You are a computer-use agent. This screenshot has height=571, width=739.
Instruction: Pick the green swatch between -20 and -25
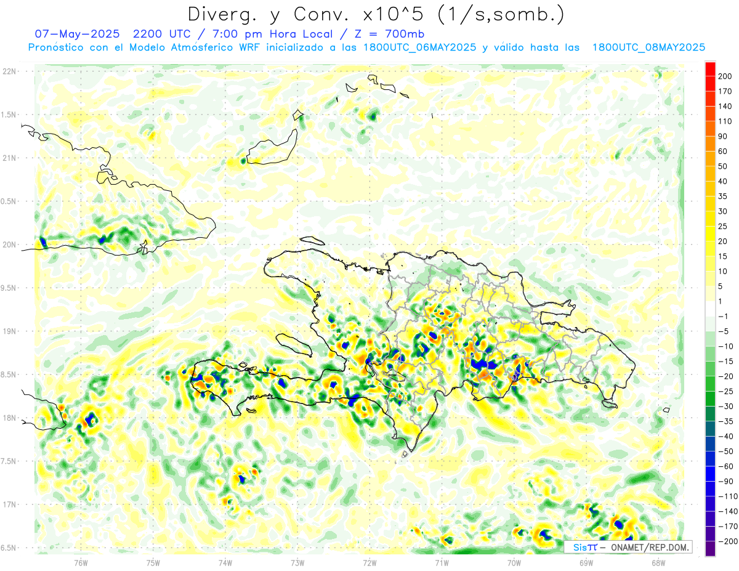click(x=710, y=384)
